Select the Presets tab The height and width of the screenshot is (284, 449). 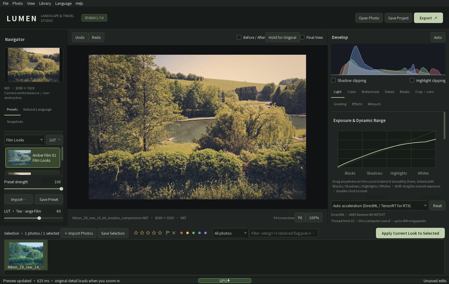coord(12,109)
